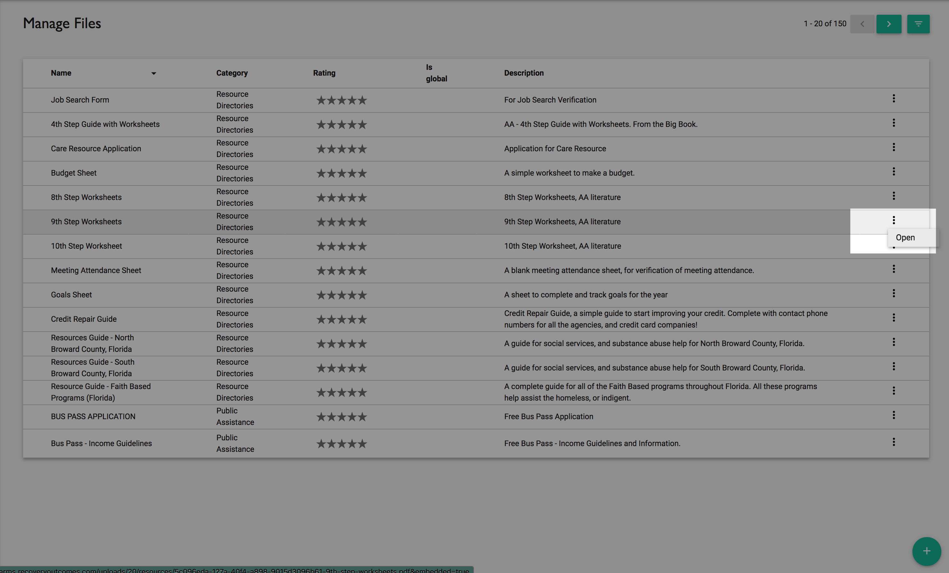Click the green add file plus button

click(x=926, y=551)
